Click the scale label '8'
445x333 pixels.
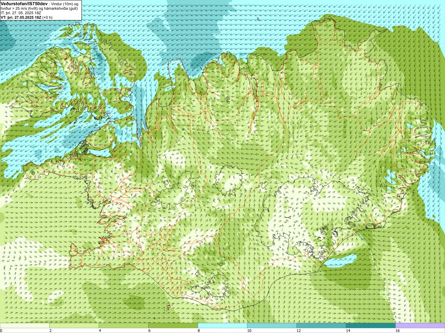click(x=199, y=331)
